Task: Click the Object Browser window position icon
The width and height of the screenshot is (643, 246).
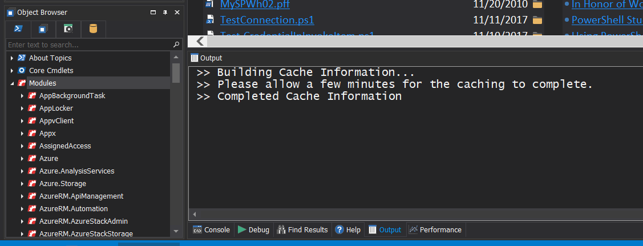Action: point(153,13)
